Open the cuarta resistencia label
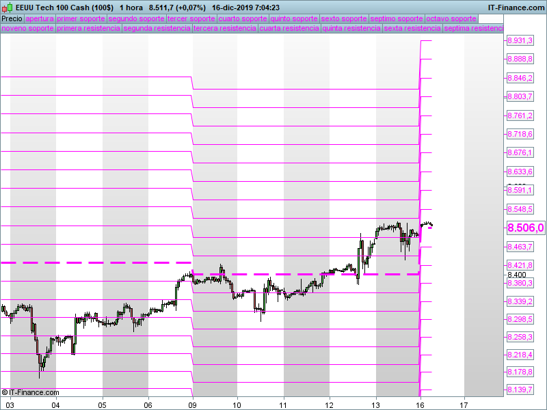 (289, 28)
